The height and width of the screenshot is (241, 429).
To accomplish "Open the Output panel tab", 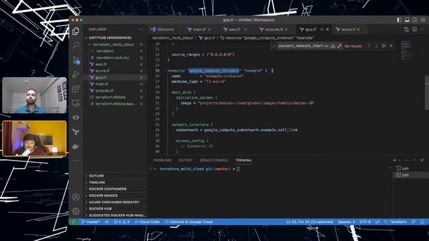I will pos(186,161).
